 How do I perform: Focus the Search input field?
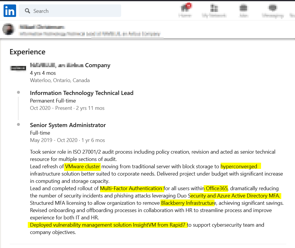click(x=70, y=11)
